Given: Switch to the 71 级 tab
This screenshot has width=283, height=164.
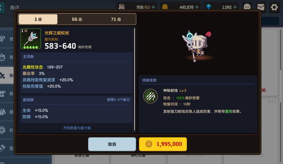Looking at the screenshot, I should click(116, 19).
